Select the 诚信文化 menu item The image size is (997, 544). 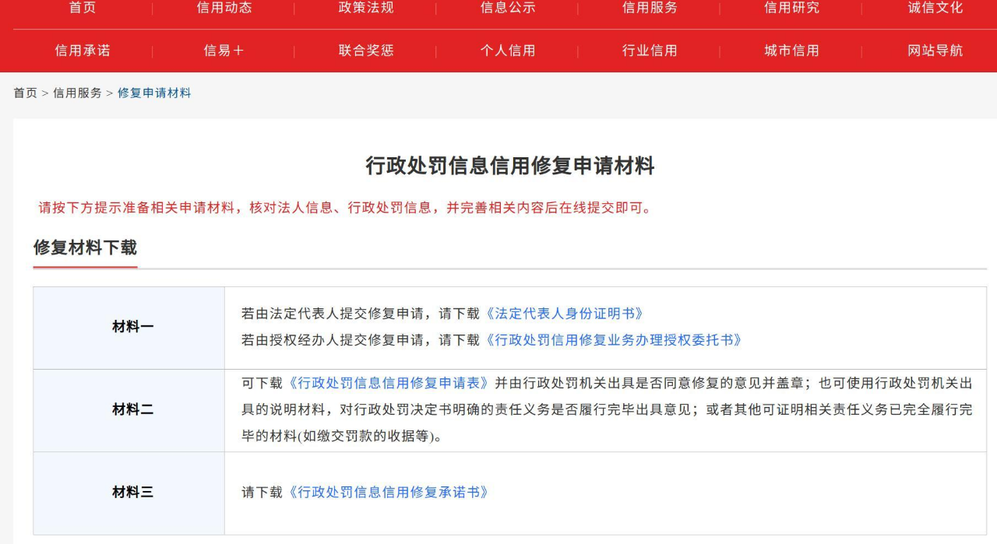point(935,8)
